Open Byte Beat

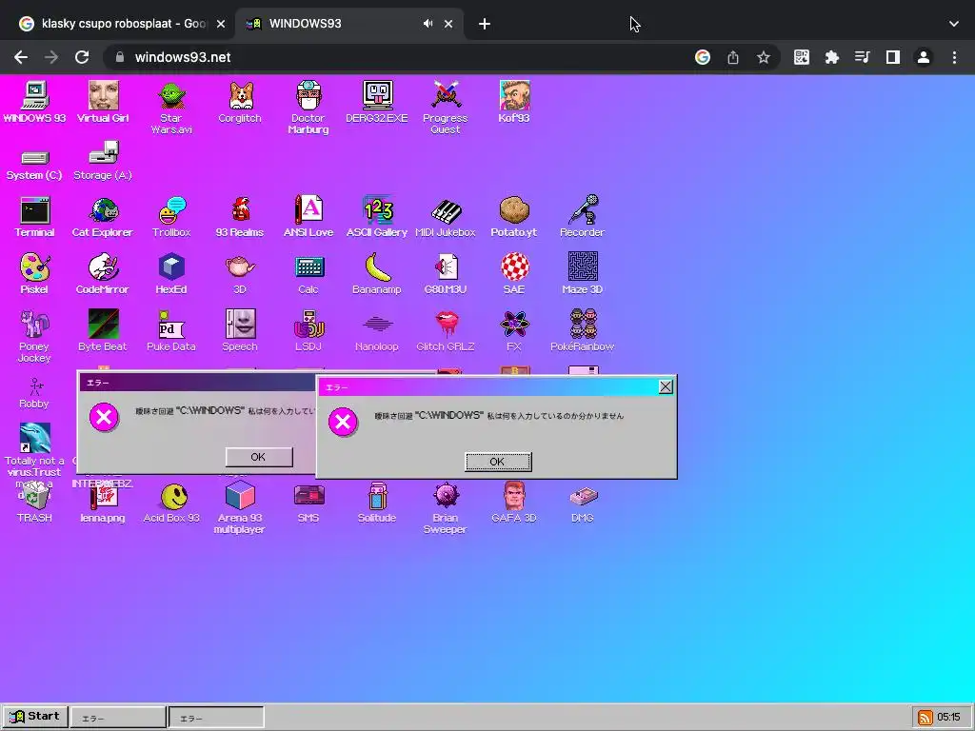103,330
